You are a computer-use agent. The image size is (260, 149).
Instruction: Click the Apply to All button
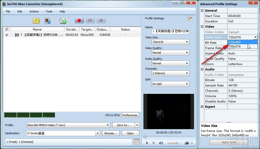tap(229, 142)
